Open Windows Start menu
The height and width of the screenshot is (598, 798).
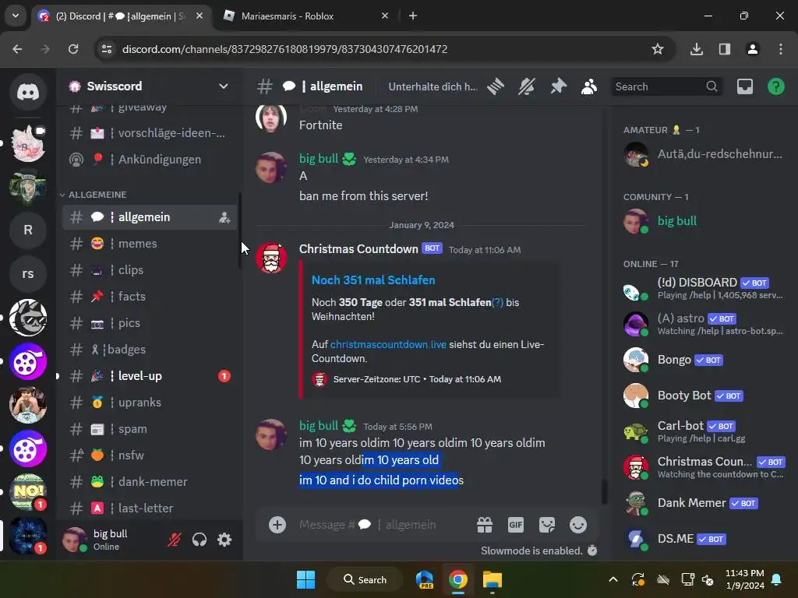click(305, 579)
